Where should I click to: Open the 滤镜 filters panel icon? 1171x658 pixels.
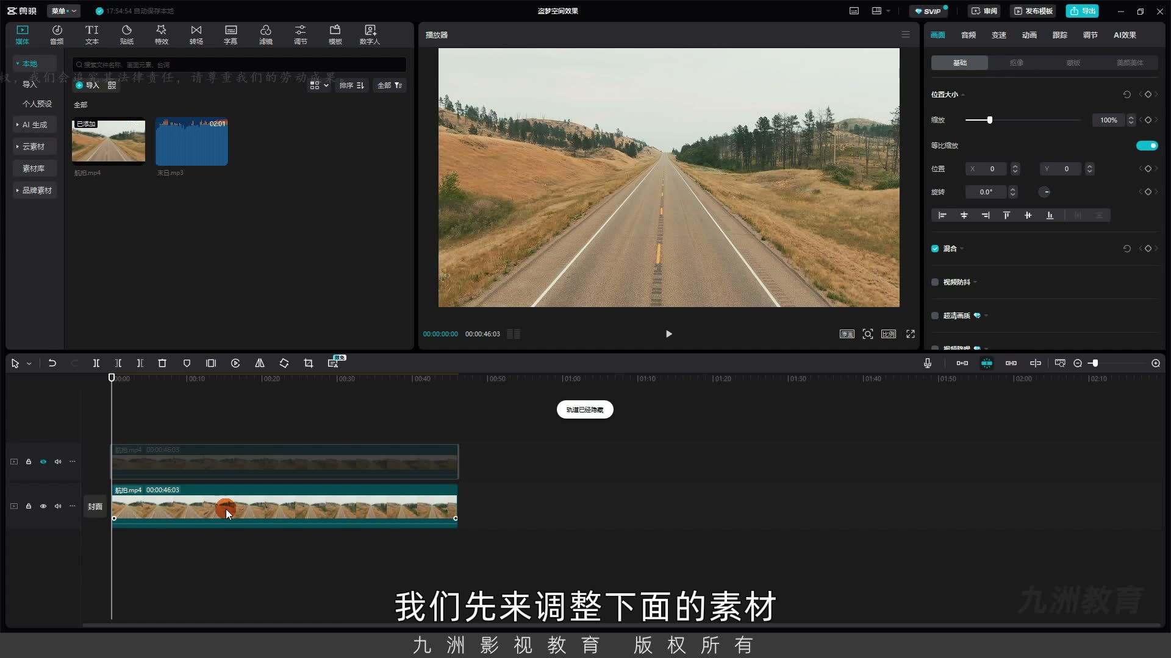coord(266,35)
